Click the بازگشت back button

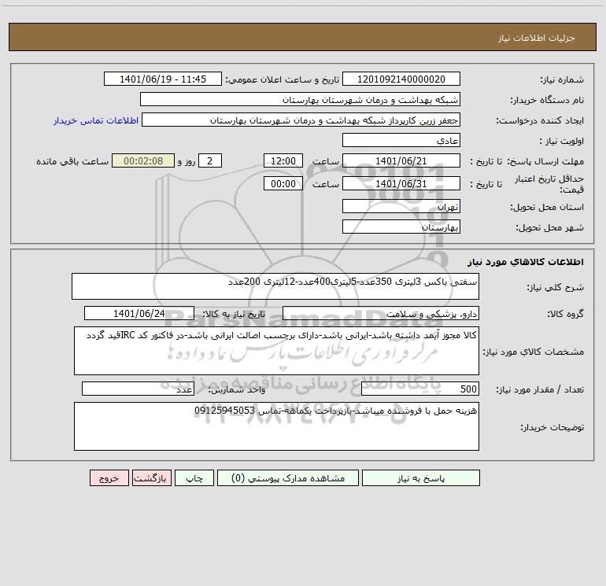click(x=151, y=477)
